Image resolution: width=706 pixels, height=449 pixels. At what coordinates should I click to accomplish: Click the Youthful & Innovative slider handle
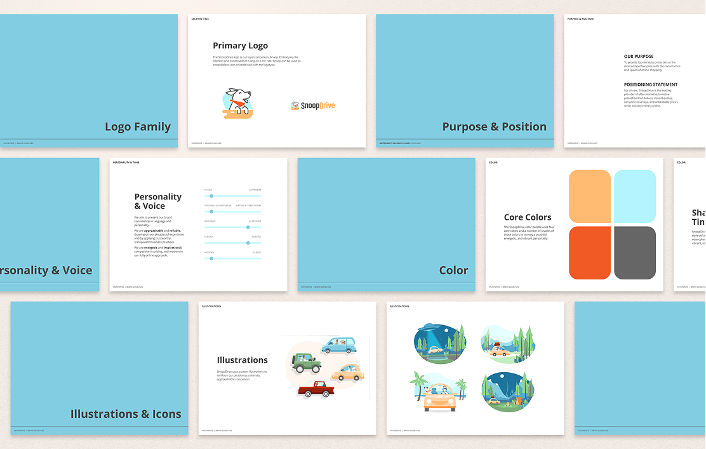pos(211,211)
